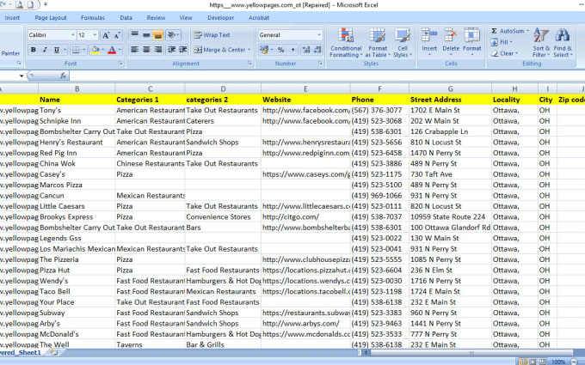The image size is (585, 365).
Task: Open font size dropdown
Action: point(95,35)
